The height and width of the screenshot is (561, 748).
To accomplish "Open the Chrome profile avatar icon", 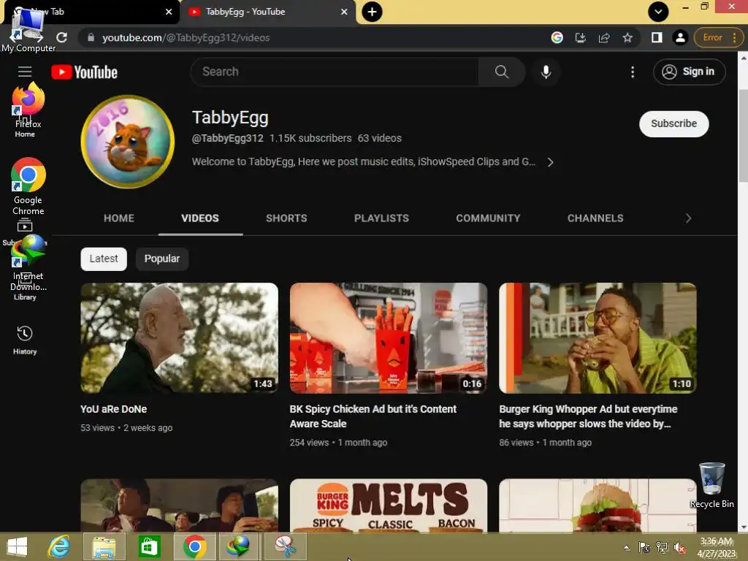I will pos(680,37).
